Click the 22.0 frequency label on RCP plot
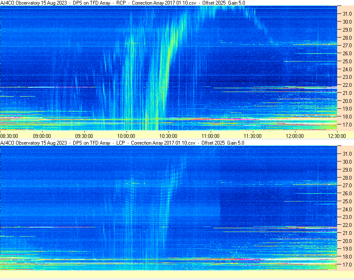354x280 pixels. pyautogui.click(x=347, y=85)
